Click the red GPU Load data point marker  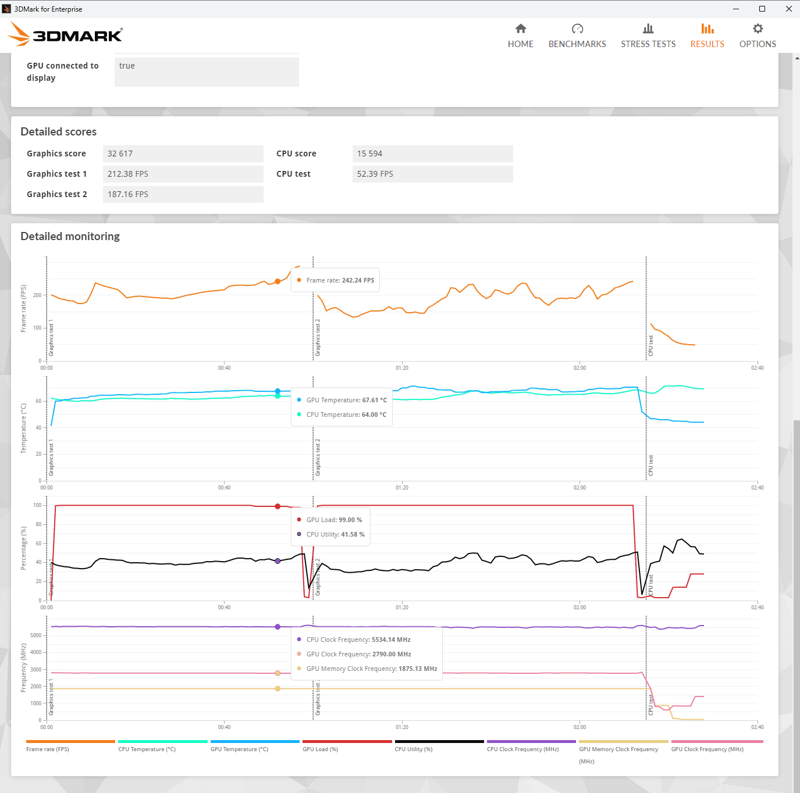click(x=278, y=506)
